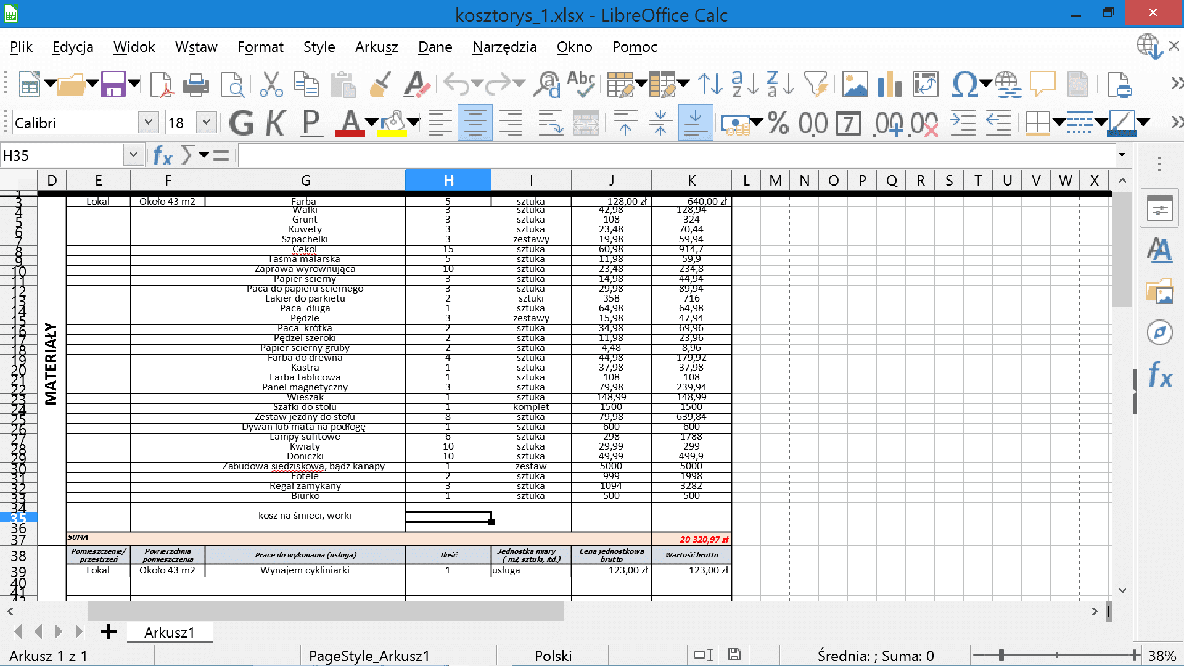Expand the formula bar arrow

pos(1122,155)
